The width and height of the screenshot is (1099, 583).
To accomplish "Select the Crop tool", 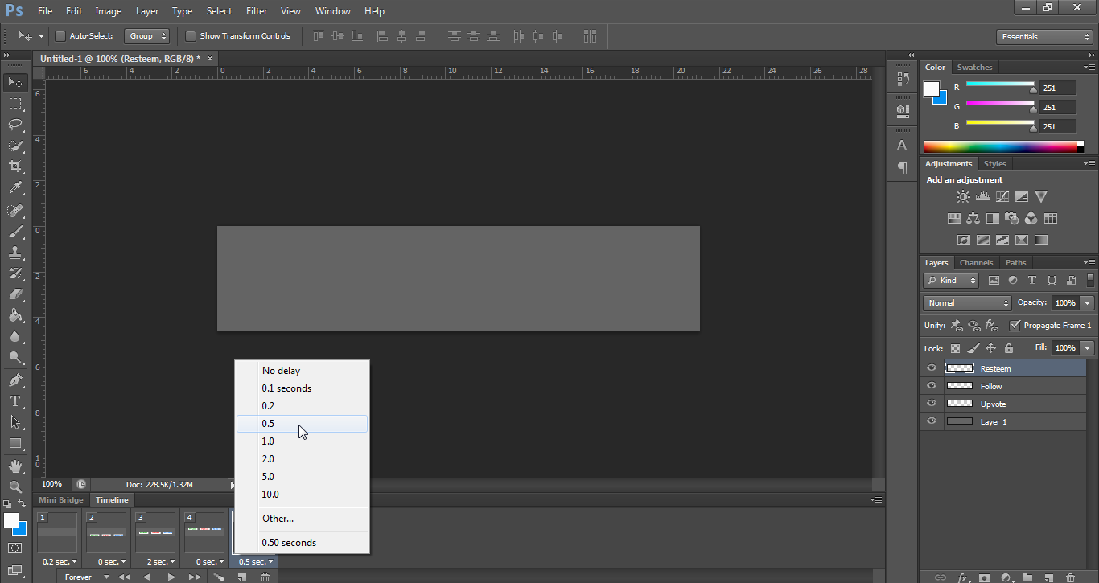I will tap(15, 166).
